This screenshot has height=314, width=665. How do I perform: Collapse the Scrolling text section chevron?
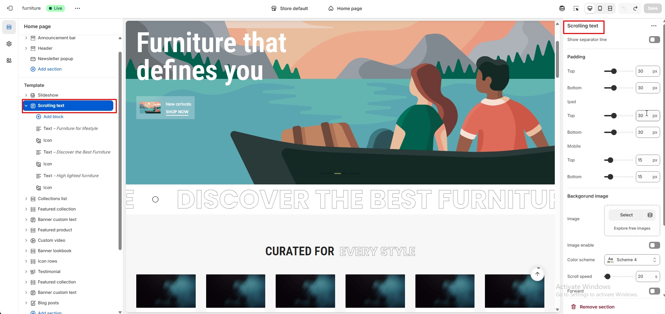tap(26, 106)
